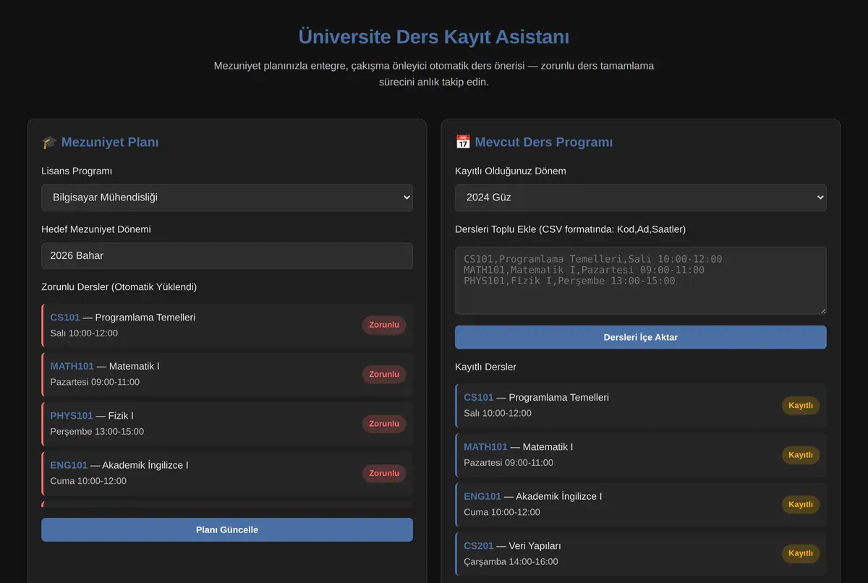Click Kayıtlı badge on MATH101 enrolled course
Image resolution: width=868 pixels, height=583 pixels.
coord(801,455)
